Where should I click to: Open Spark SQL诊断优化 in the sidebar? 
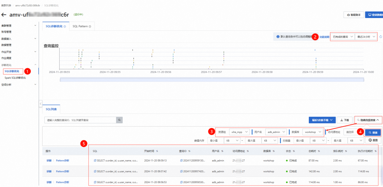click(15, 78)
